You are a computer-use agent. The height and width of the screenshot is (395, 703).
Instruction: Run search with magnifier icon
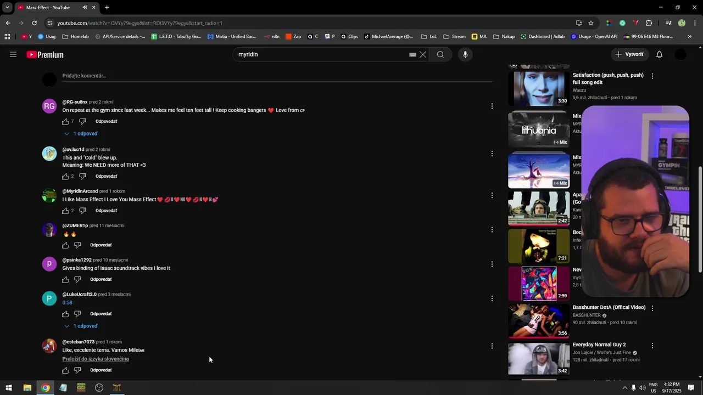pos(440,54)
